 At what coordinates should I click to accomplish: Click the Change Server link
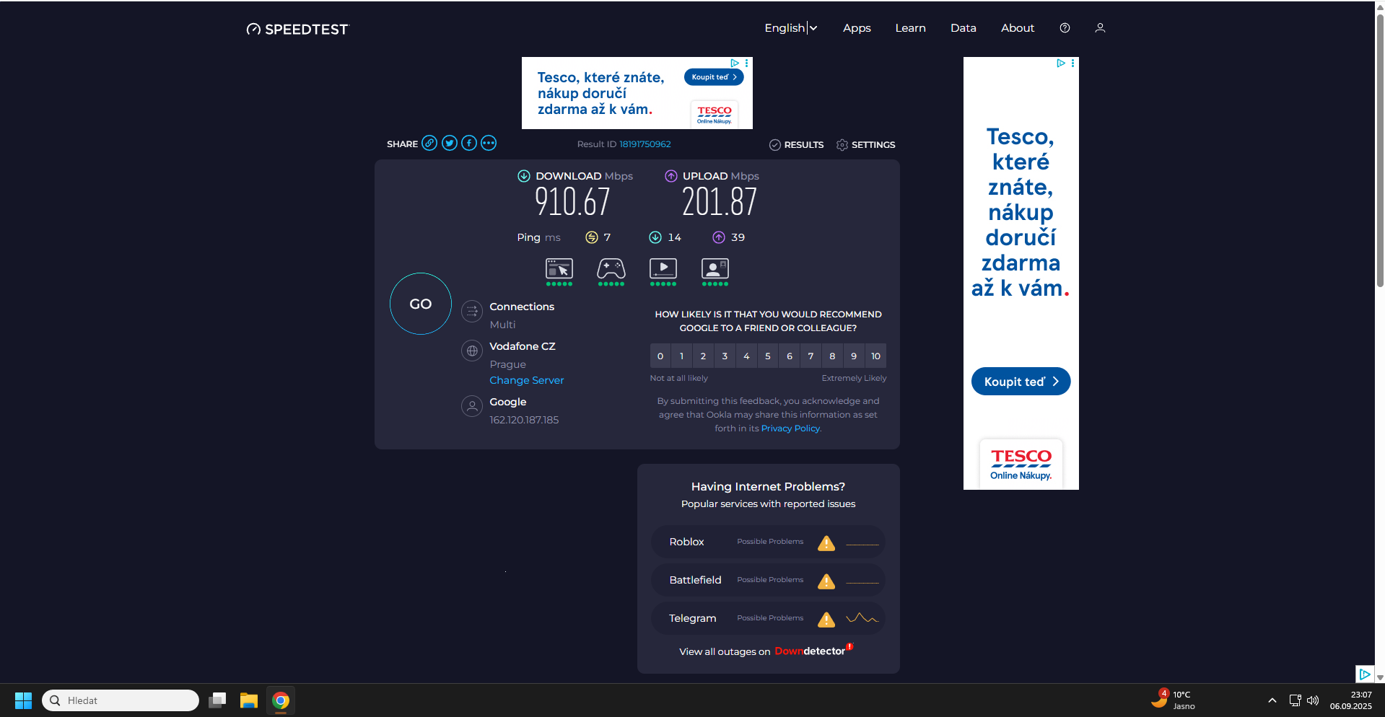point(527,380)
